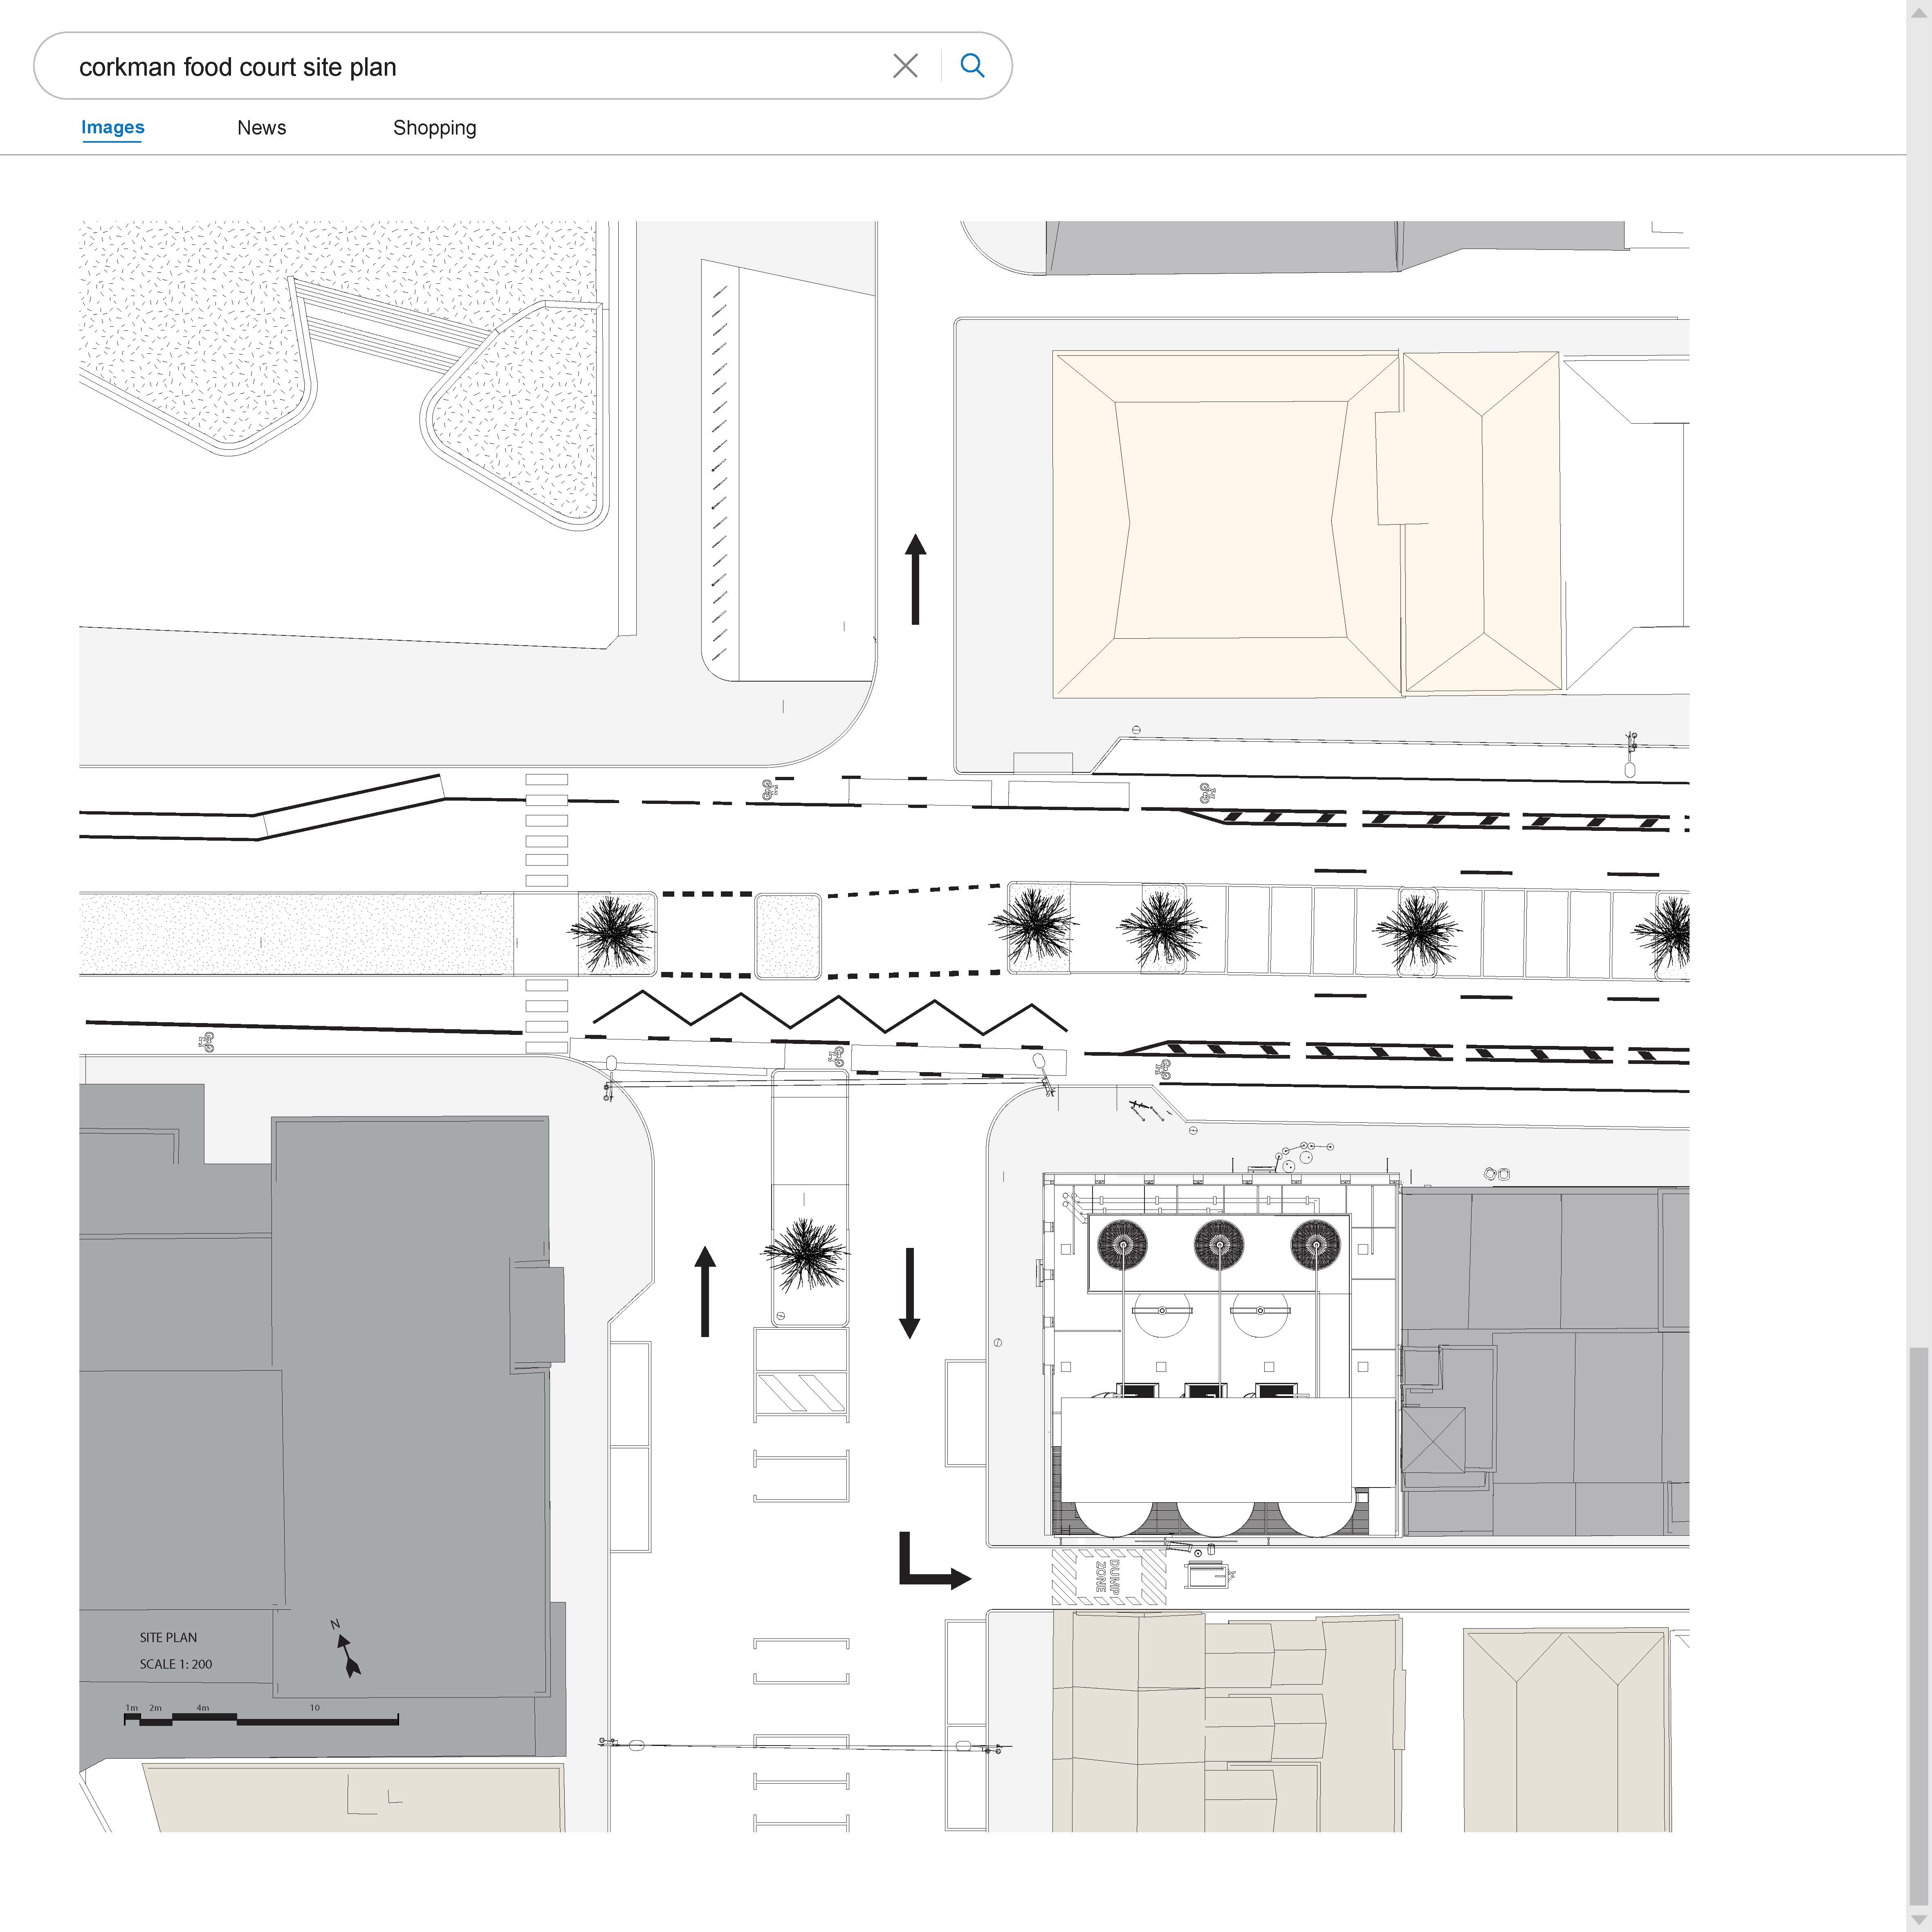Select the Images tab

(112, 128)
